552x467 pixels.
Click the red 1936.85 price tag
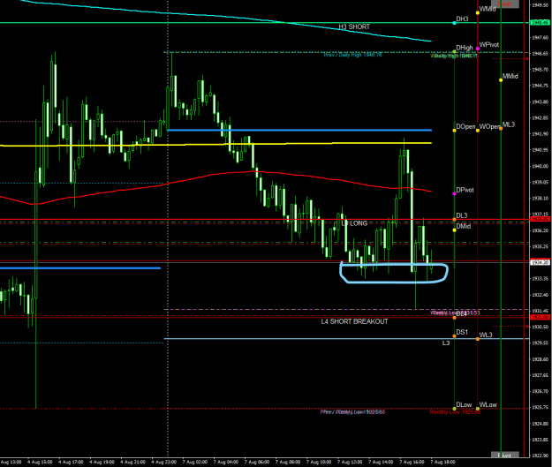point(540,219)
